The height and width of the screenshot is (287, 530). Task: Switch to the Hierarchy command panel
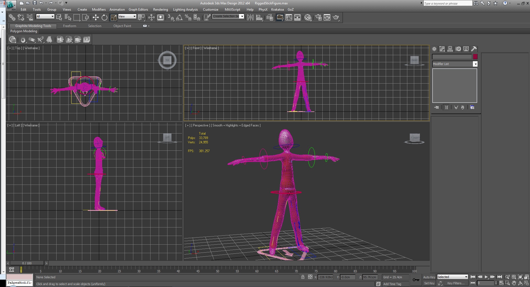(450, 49)
